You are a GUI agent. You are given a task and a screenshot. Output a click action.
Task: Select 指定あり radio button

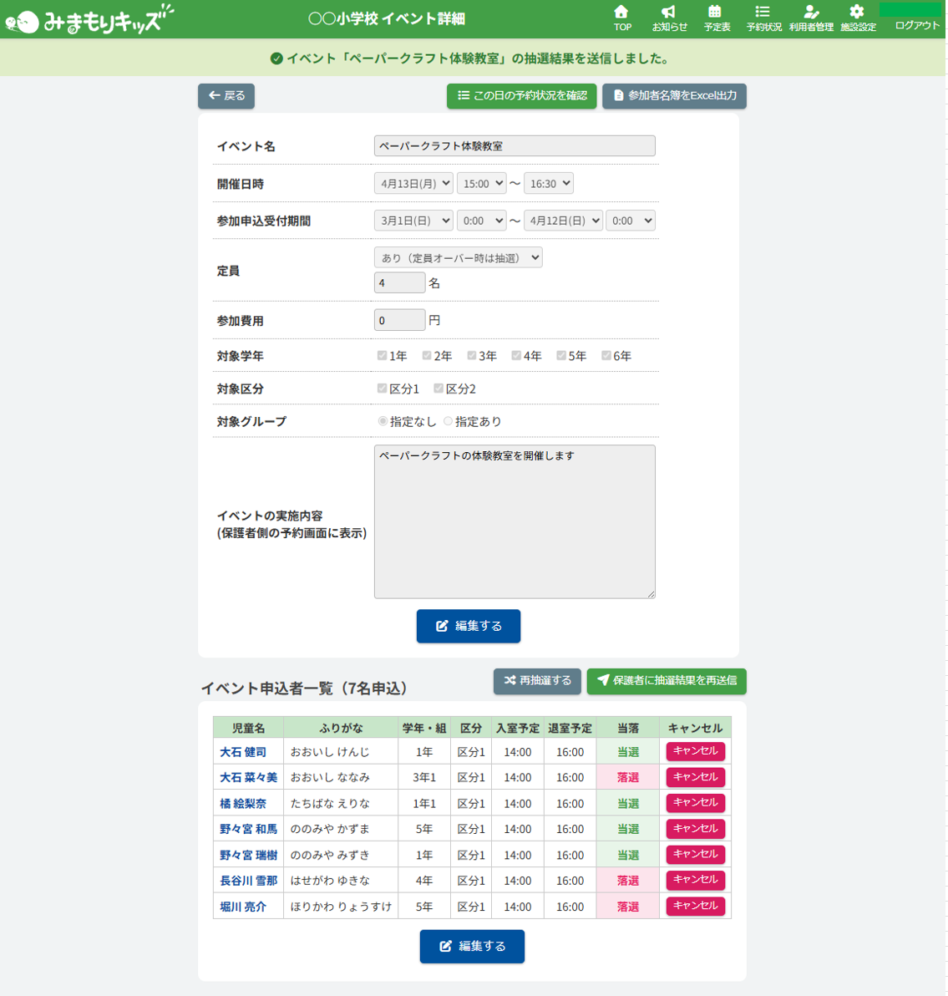tap(448, 421)
